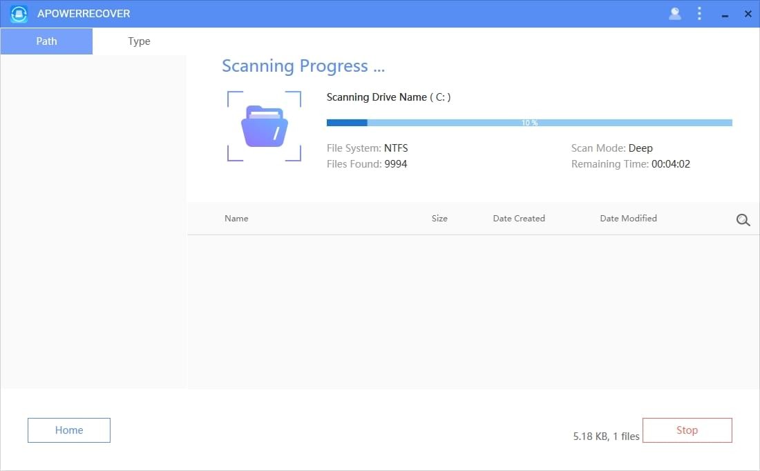Image resolution: width=760 pixels, height=471 pixels.
Task: Return to Home screen
Action: pyautogui.click(x=68, y=430)
